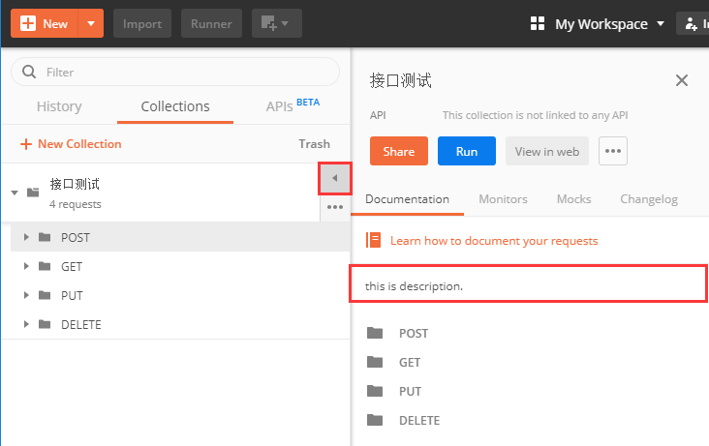Click the documentation book icon
Viewport: 709px width, 446px height.
pos(374,240)
